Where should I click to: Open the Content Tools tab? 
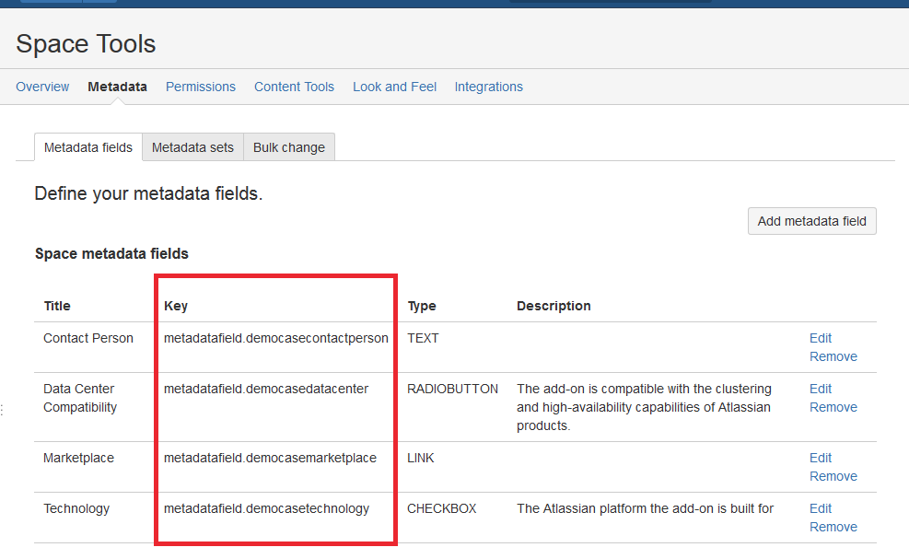[x=294, y=87]
